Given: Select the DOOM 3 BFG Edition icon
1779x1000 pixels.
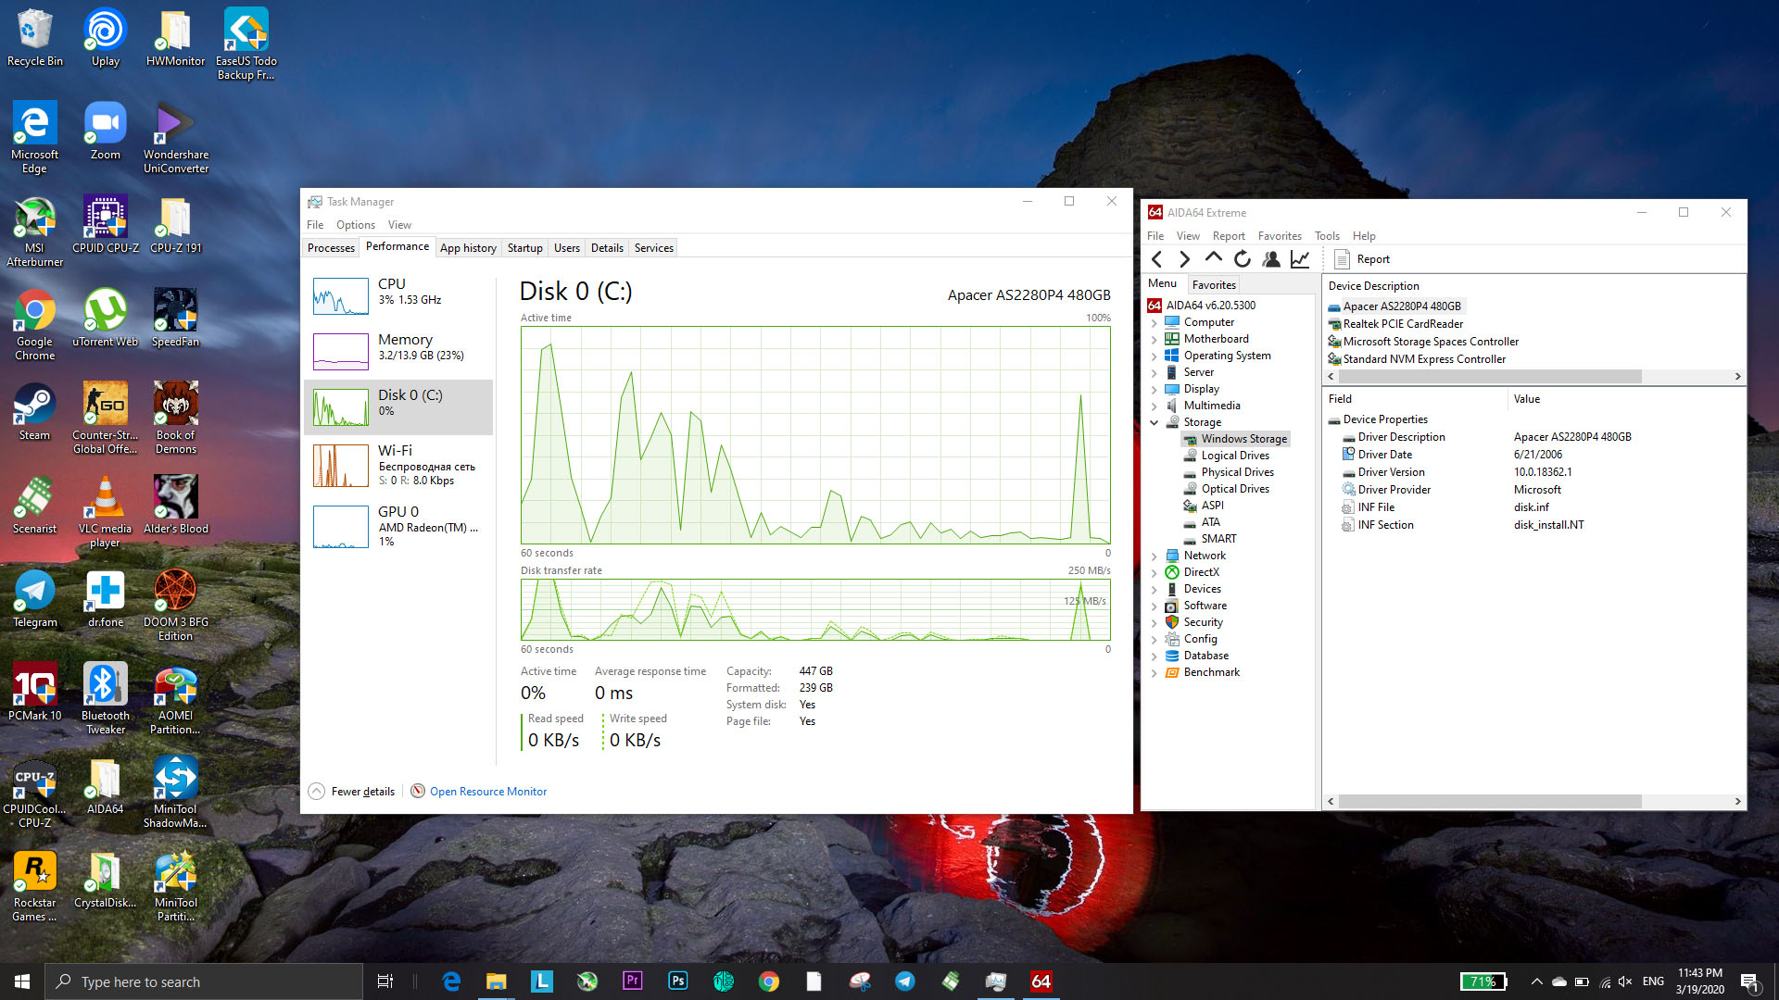Looking at the screenshot, I should click(175, 606).
